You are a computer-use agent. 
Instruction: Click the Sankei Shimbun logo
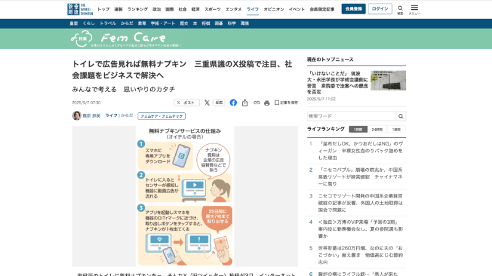(x=80, y=9)
